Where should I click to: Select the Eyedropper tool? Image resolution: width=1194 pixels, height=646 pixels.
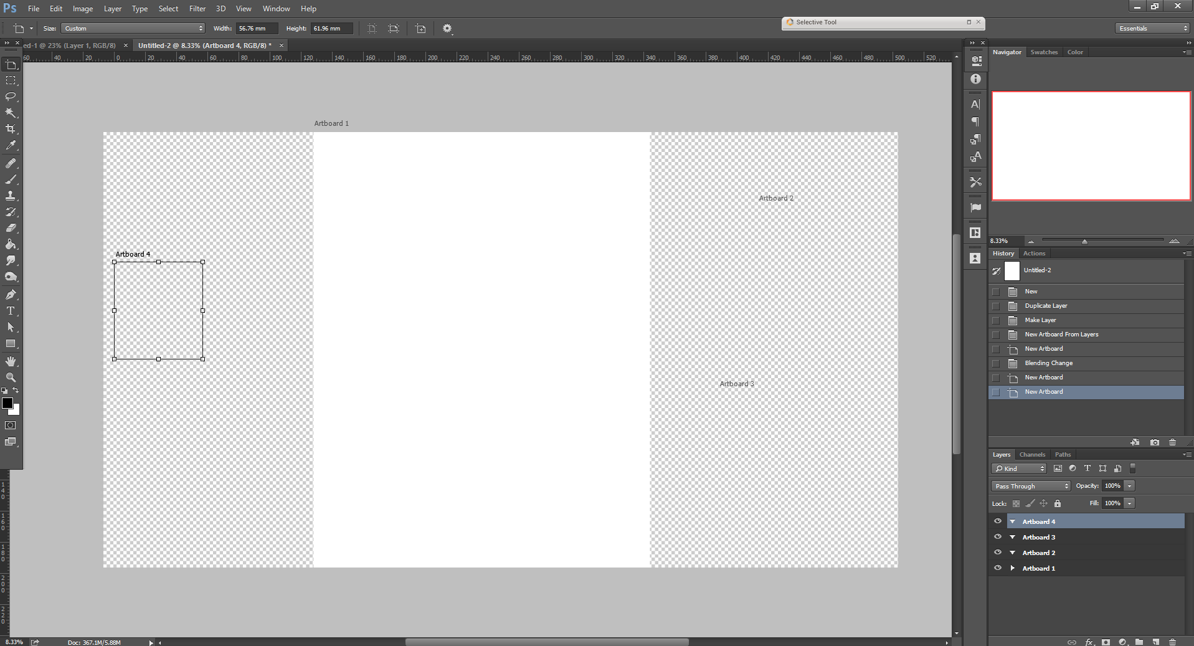pyautogui.click(x=11, y=145)
